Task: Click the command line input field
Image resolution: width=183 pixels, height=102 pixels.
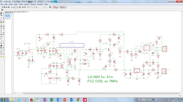Action: 102,12
